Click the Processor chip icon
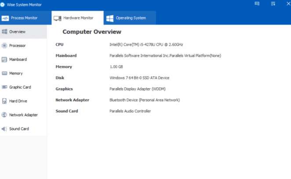Viewport: 291px width, 179px height. (x=4, y=46)
